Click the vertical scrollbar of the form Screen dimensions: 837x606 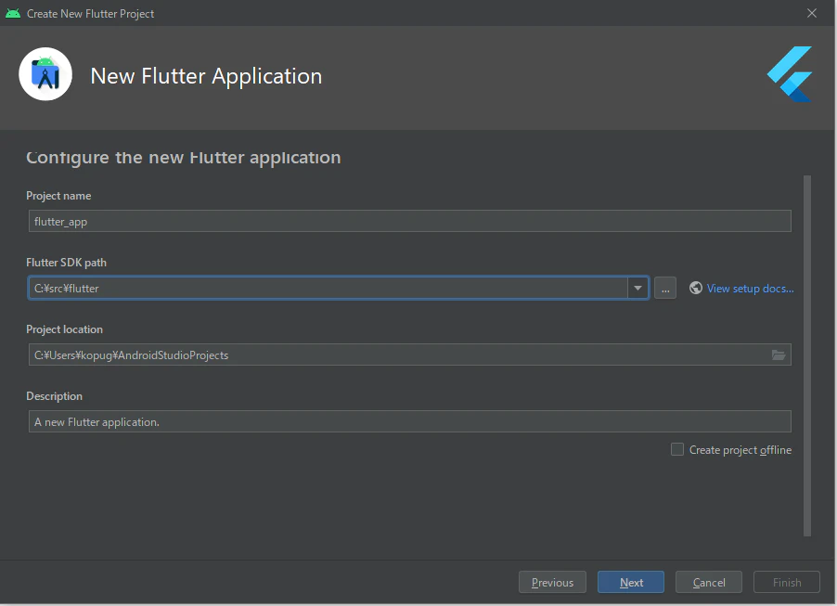point(807,355)
